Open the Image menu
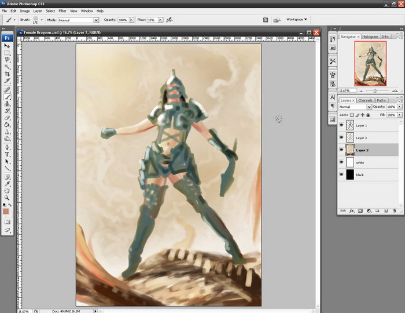 pos(25,11)
